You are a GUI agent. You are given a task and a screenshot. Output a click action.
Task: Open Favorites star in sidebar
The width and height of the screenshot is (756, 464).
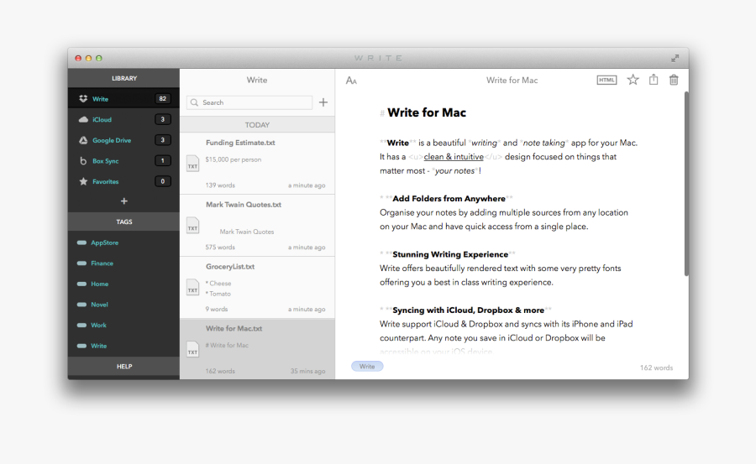(83, 181)
